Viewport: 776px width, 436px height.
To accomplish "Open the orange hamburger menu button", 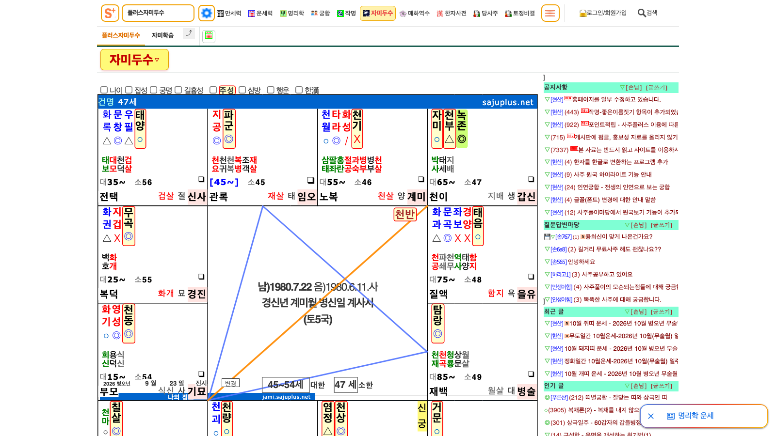I will (x=550, y=13).
